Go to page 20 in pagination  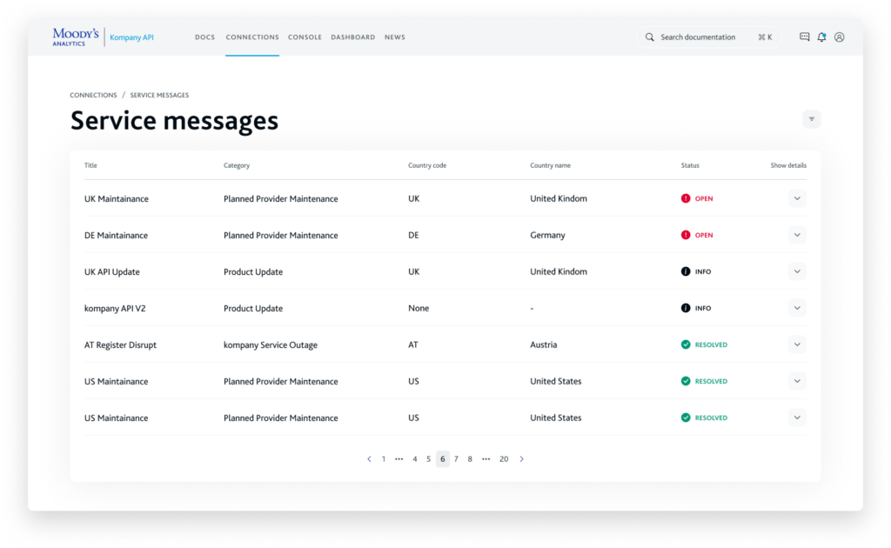coord(504,459)
